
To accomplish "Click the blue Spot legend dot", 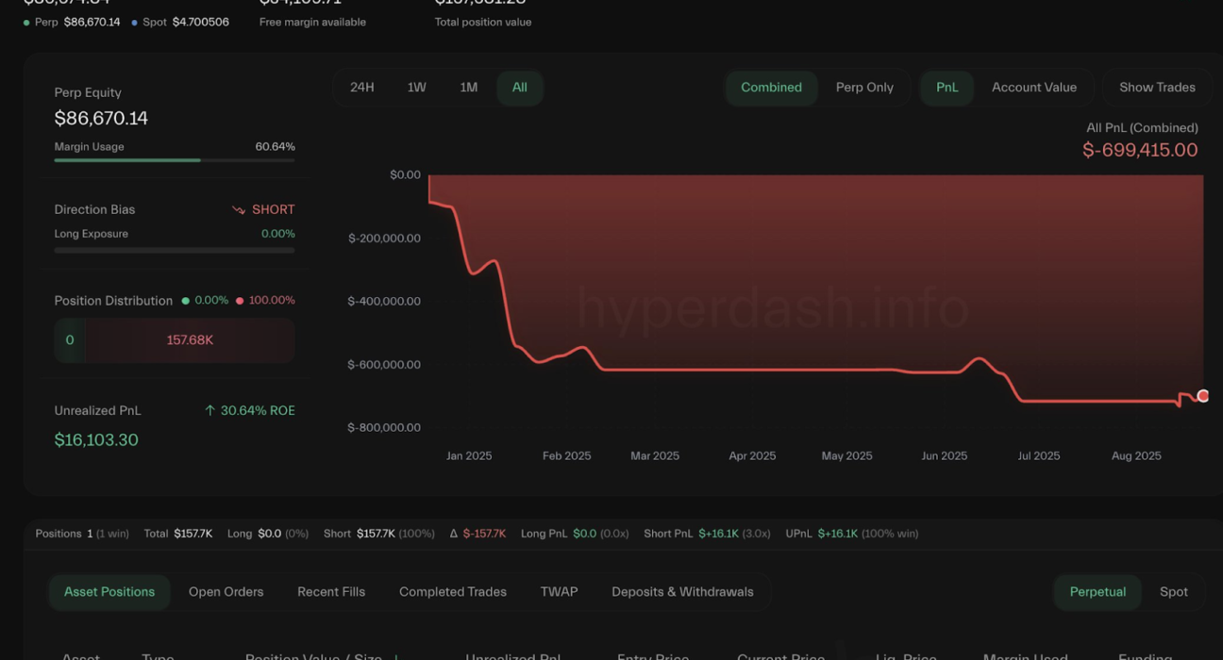I will tap(134, 23).
